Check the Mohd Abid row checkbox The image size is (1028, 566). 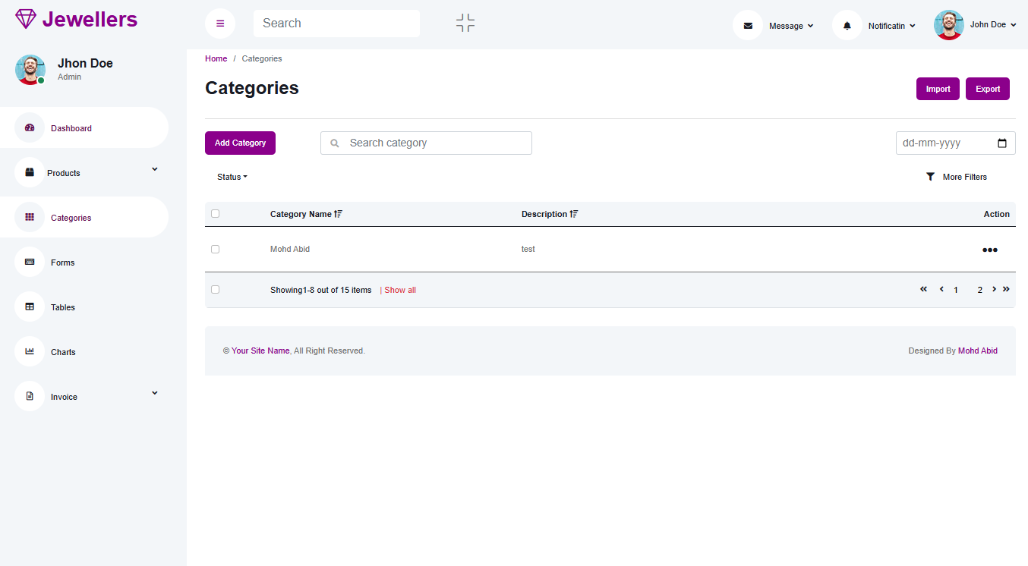(216, 249)
